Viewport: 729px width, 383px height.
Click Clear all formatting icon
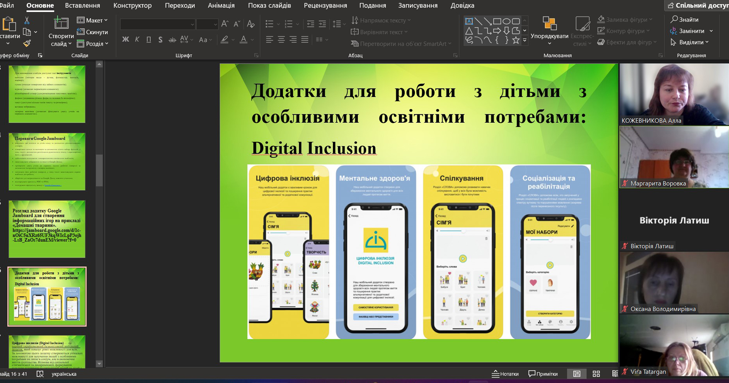click(251, 24)
